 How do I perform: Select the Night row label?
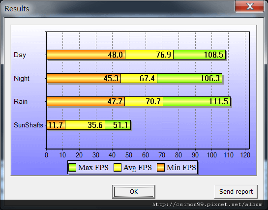22,78
